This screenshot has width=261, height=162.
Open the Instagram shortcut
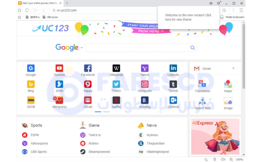point(145,84)
